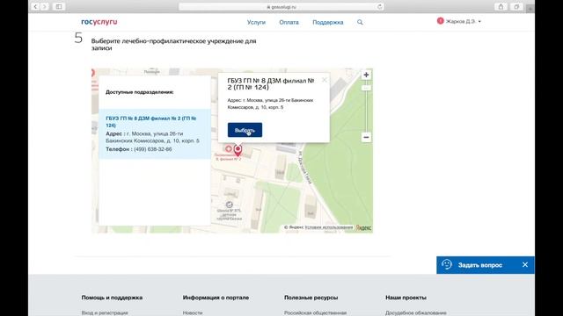Open a new tab with plus button
Screen dimensions: 563x316
(530, 9)
